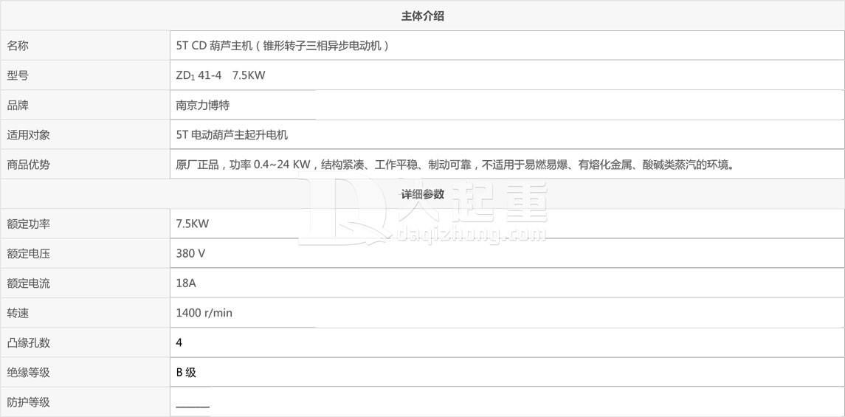The width and height of the screenshot is (845, 417).
Task: Click the voltage value 380 V
Action: [191, 254]
